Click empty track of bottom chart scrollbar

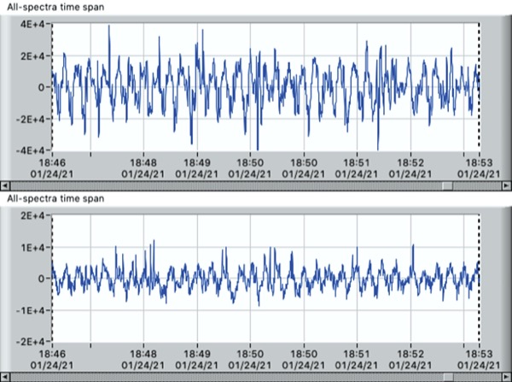click(x=222, y=376)
